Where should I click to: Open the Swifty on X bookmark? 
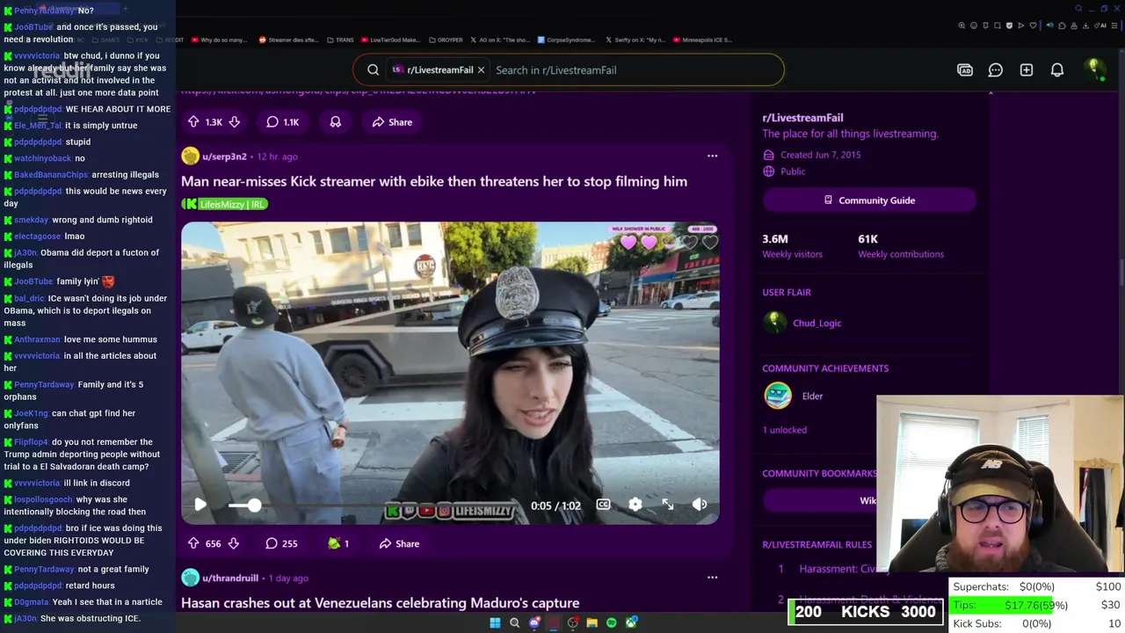point(635,40)
